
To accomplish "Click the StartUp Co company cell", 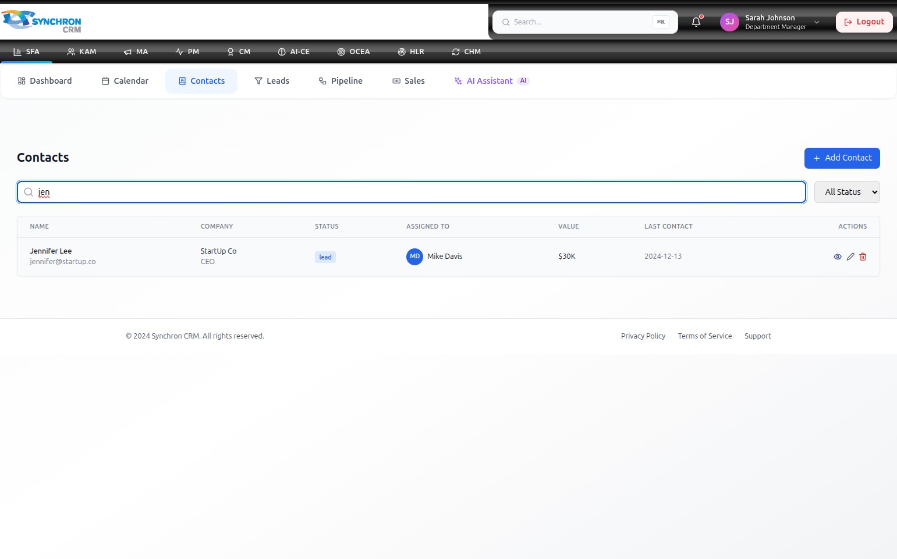I will (x=218, y=251).
